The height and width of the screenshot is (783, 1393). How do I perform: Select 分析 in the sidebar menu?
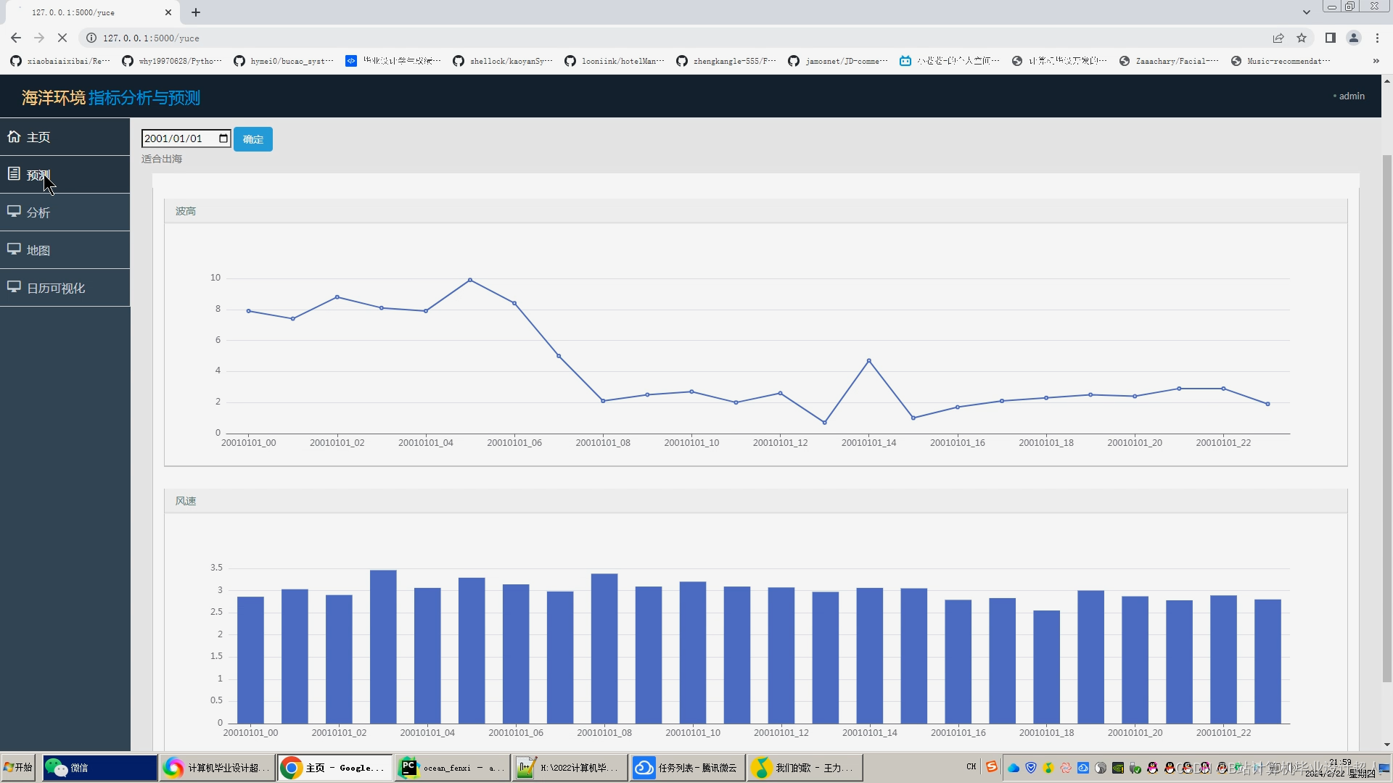coord(38,212)
